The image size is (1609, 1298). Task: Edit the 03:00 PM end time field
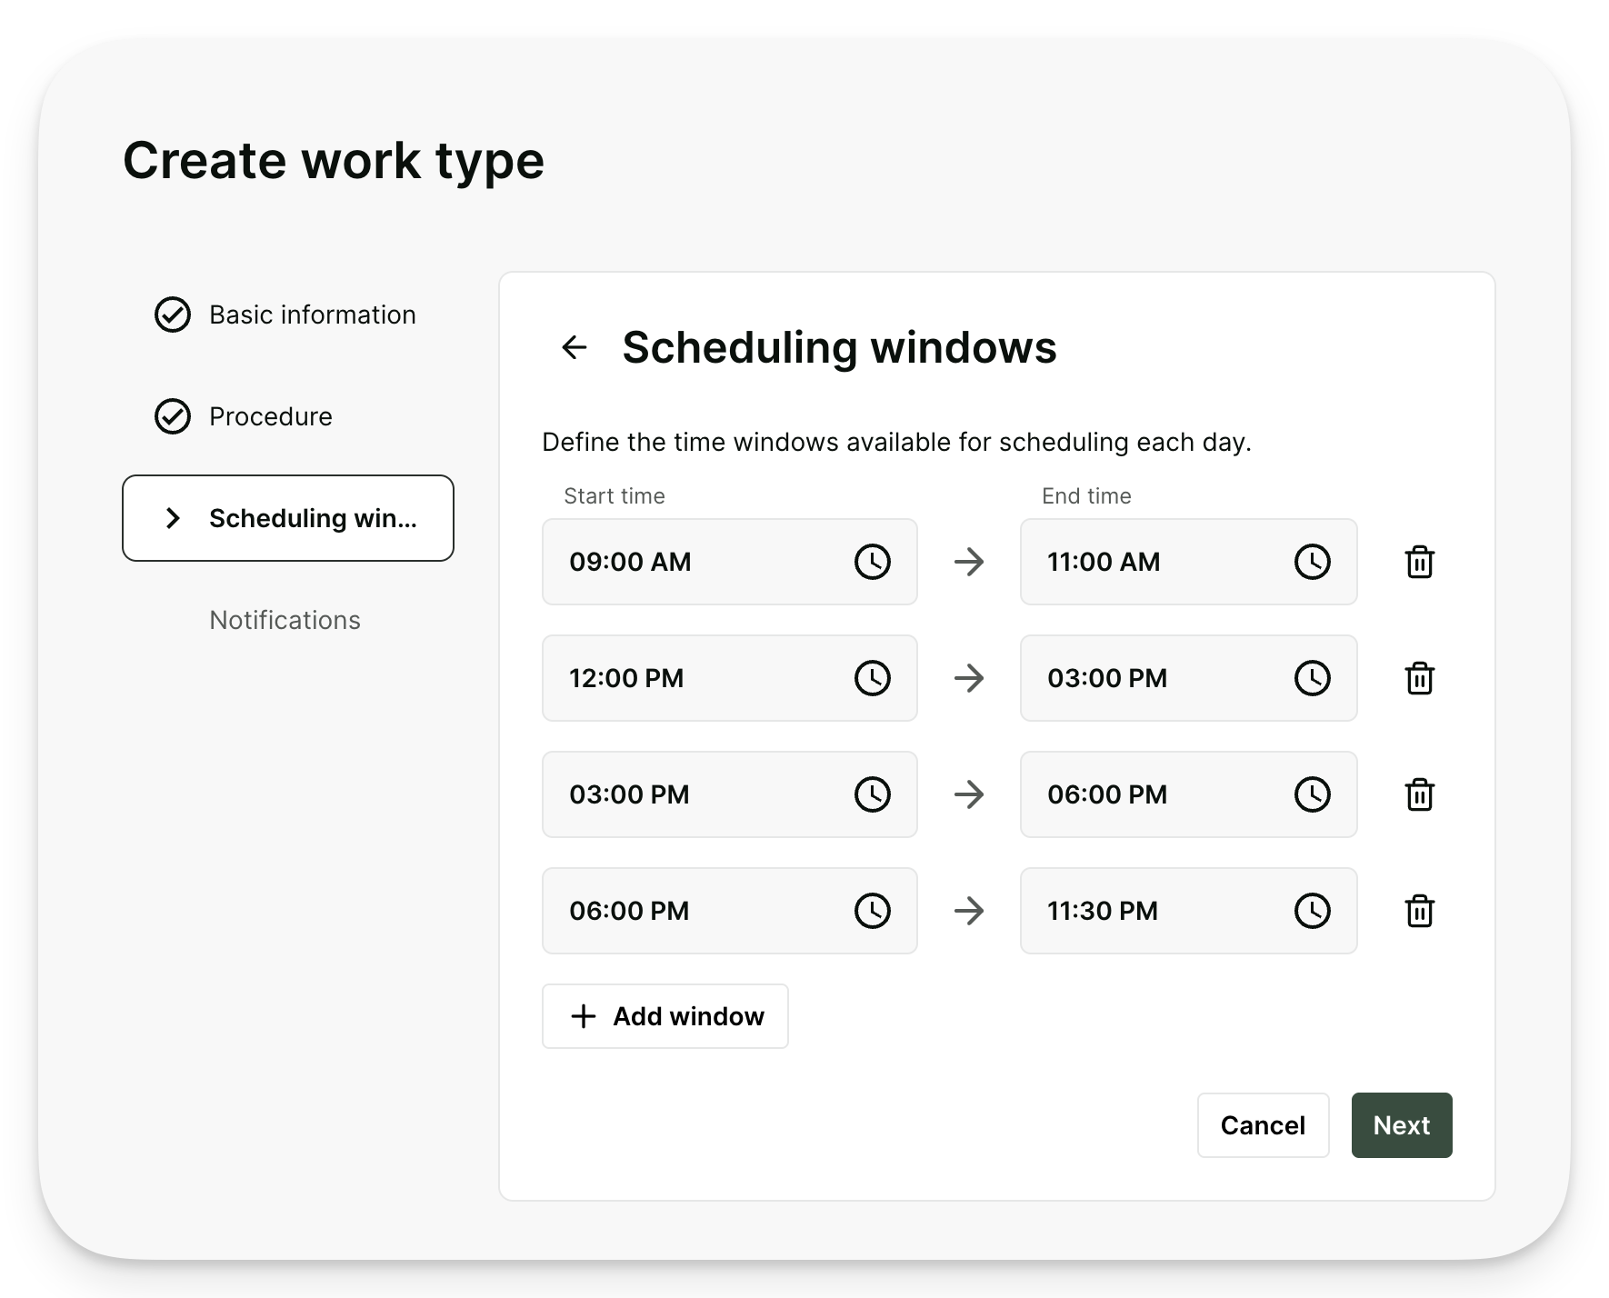tap(1189, 678)
